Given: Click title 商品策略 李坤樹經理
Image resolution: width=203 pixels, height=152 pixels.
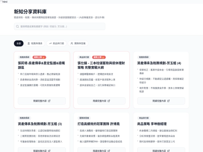Looking at the screenshot, I should tap(152, 124).
